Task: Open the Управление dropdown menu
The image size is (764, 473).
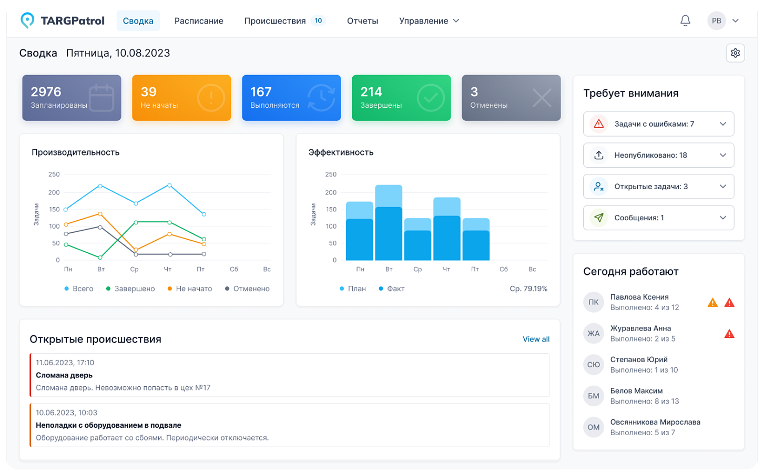Action: [x=429, y=21]
